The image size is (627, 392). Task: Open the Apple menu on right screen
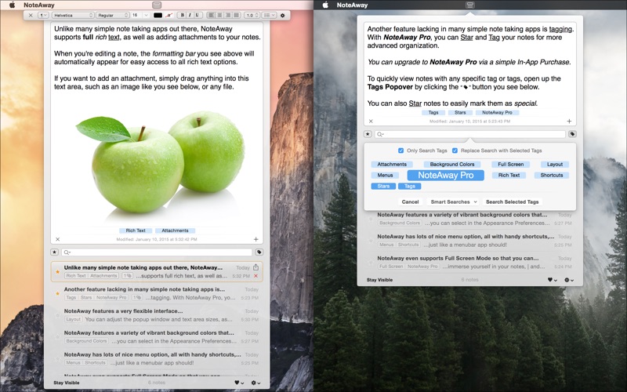click(x=325, y=5)
